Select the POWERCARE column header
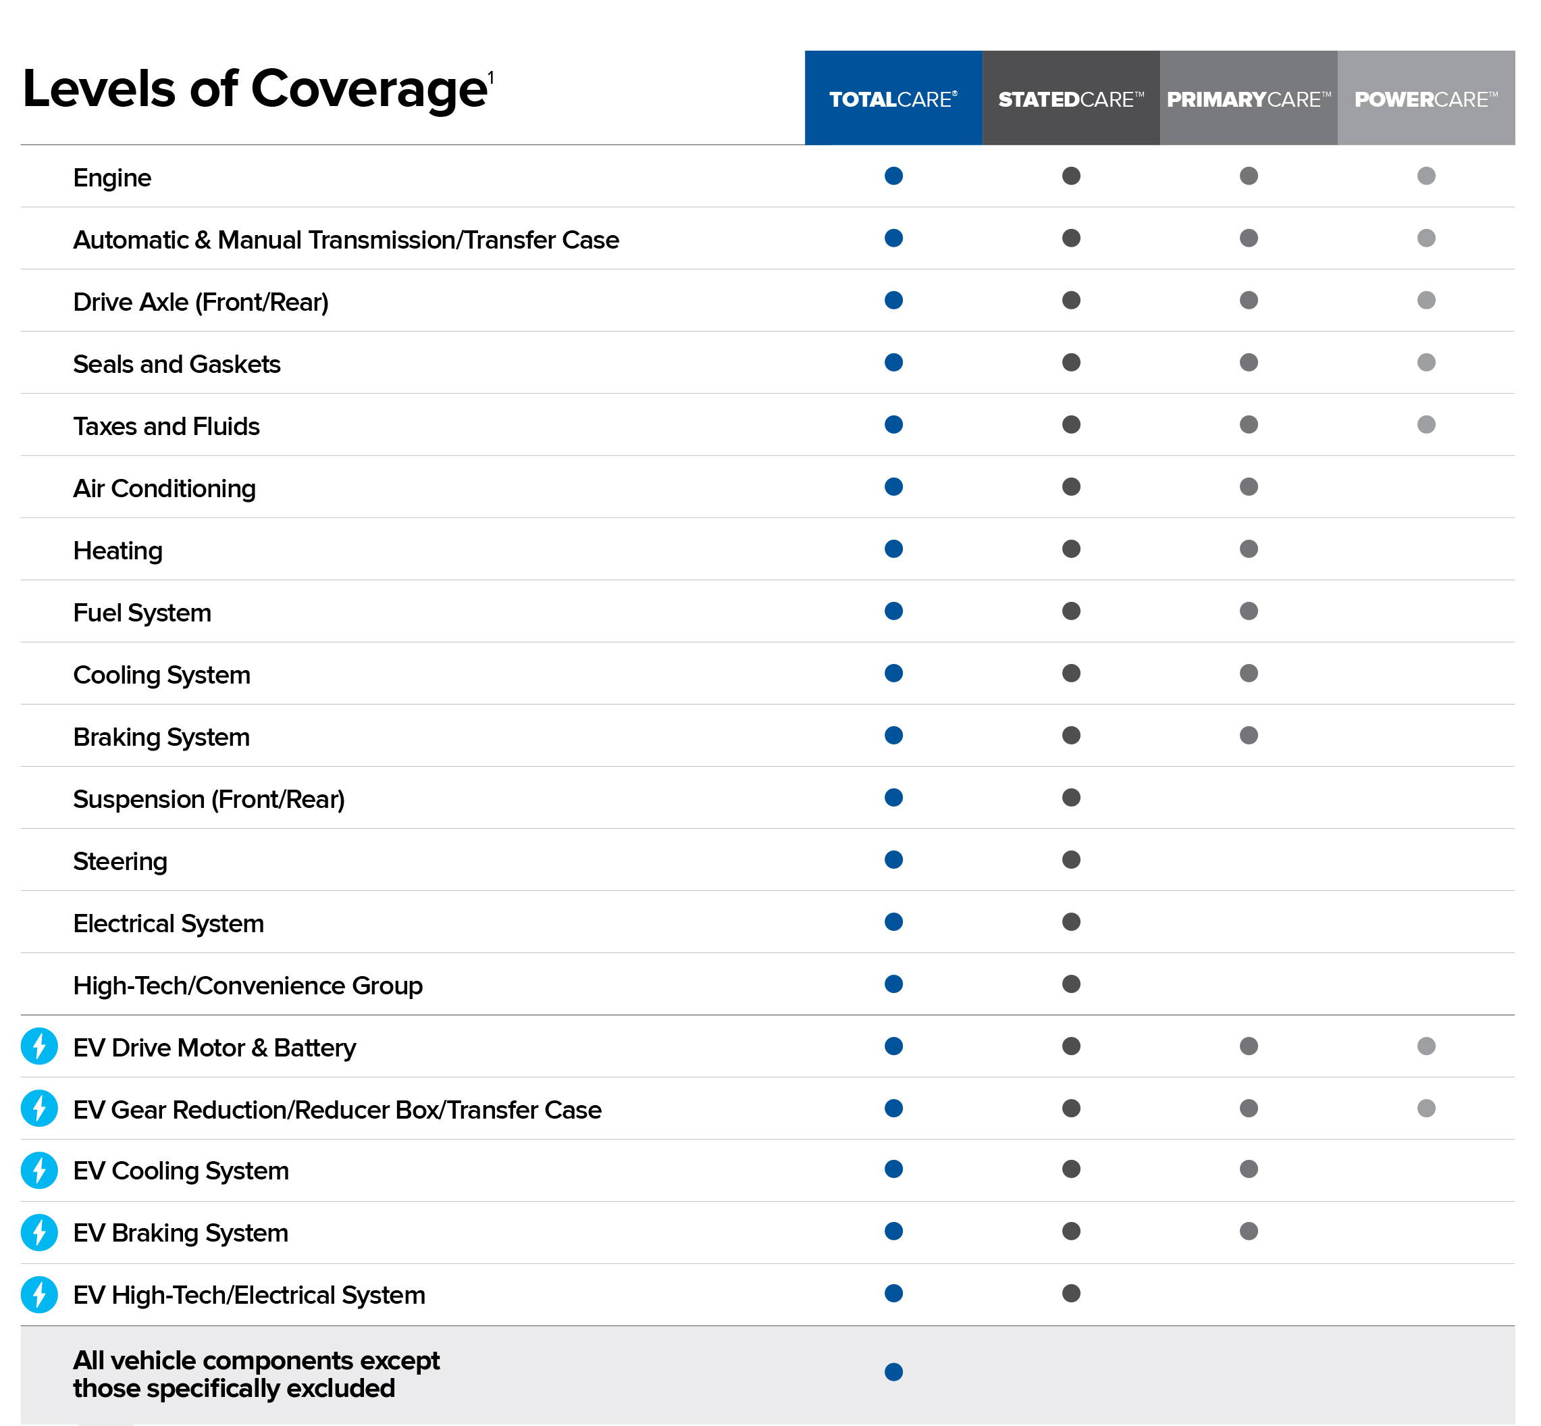This screenshot has width=1541, height=1426. [1426, 98]
